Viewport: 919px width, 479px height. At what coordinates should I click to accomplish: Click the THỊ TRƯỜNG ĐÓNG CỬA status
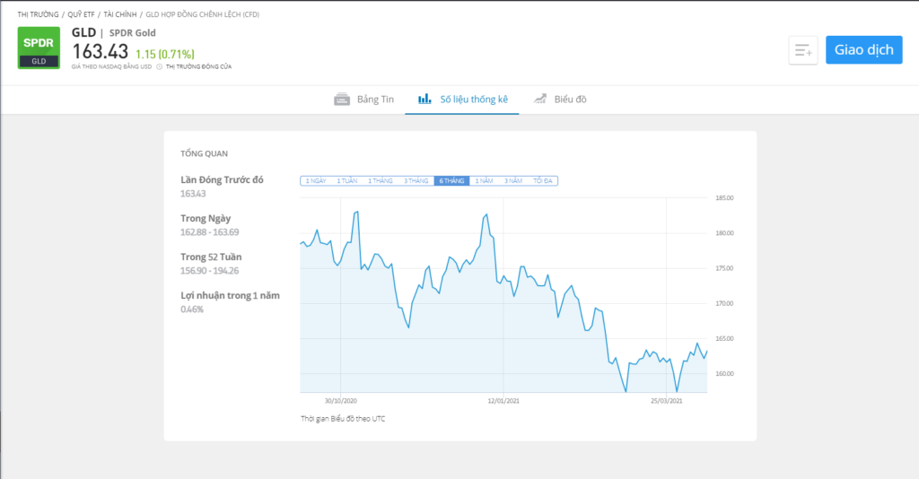click(x=198, y=66)
